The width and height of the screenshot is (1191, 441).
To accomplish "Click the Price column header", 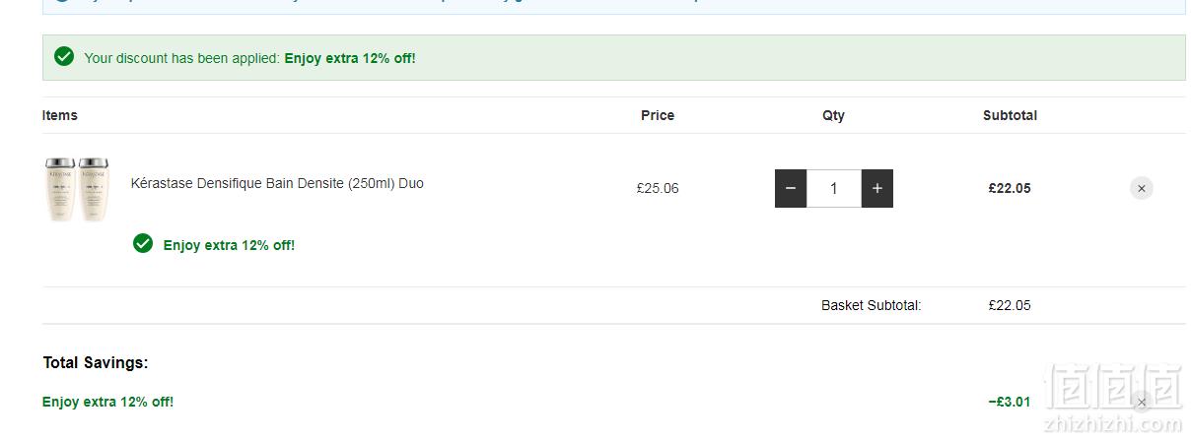I will [x=658, y=115].
